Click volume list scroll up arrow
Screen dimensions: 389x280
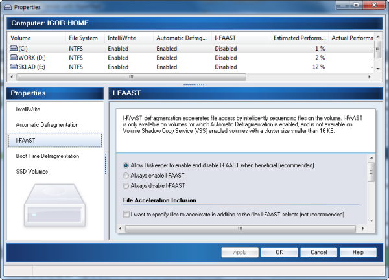378,37
